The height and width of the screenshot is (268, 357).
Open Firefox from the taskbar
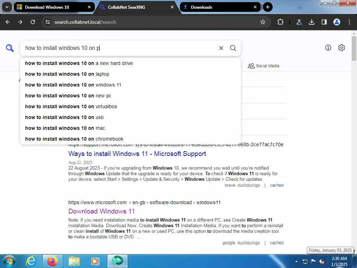click(53, 261)
